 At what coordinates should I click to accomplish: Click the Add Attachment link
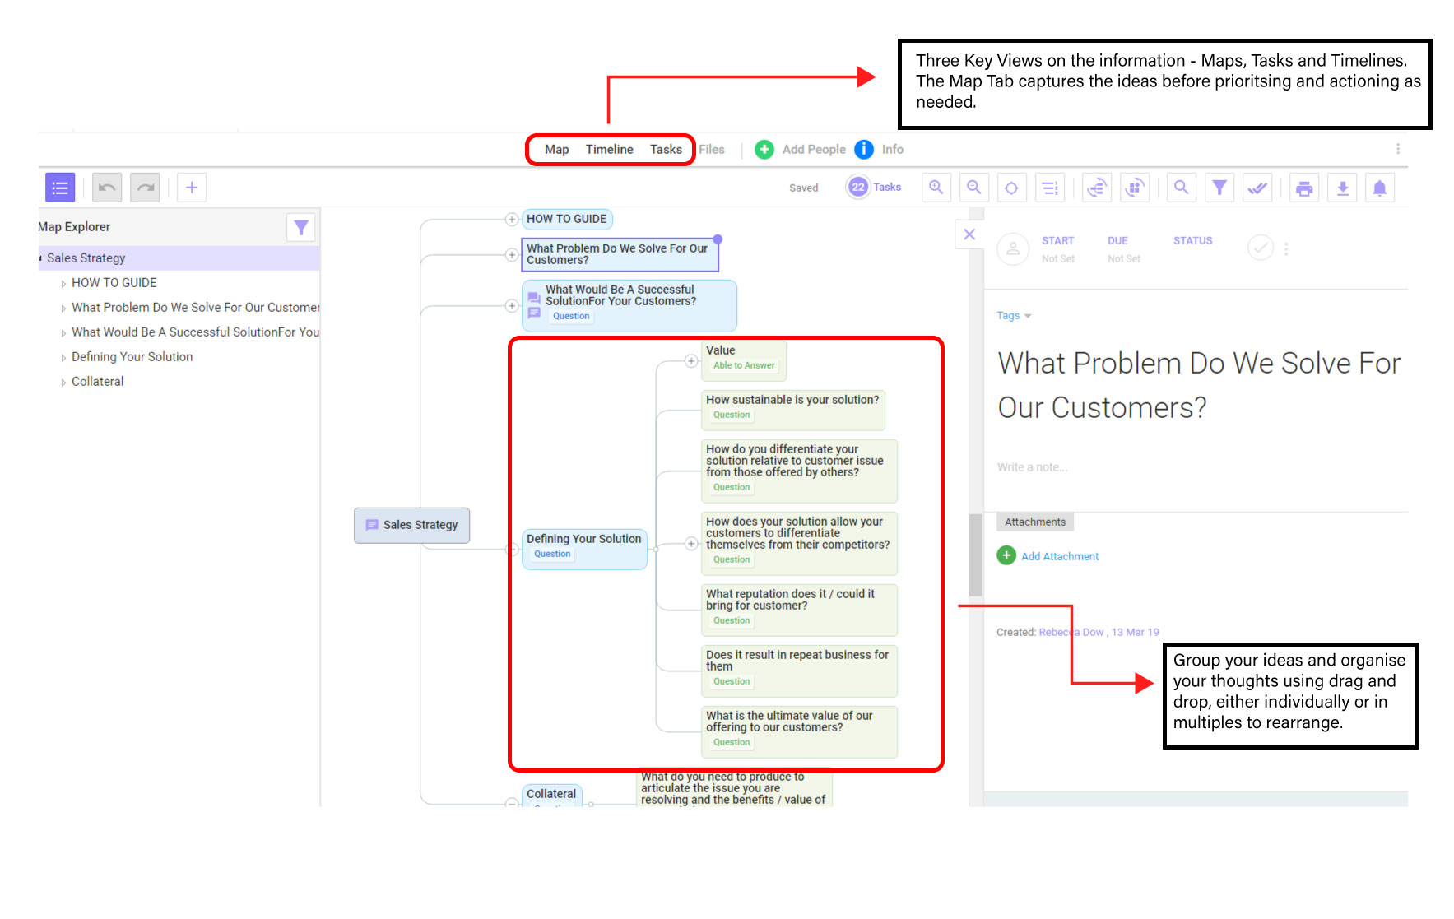click(1060, 556)
